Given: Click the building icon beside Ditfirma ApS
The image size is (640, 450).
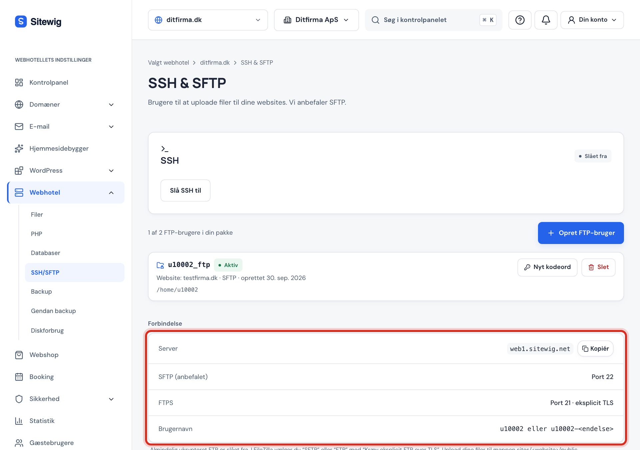Looking at the screenshot, I should (287, 20).
